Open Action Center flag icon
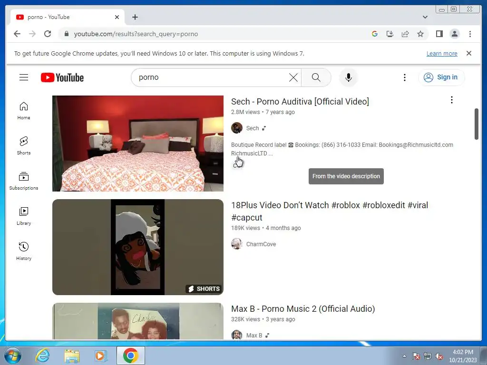The height and width of the screenshot is (365, 487). pos(416,356)
